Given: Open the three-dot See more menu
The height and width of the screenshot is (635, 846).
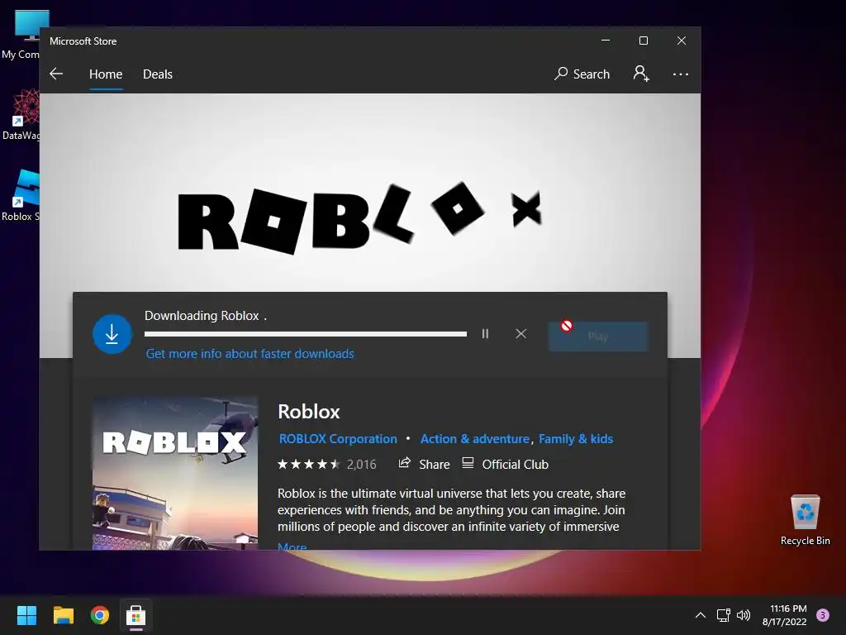Looking at the screenshot, I should tap(681, 74).
